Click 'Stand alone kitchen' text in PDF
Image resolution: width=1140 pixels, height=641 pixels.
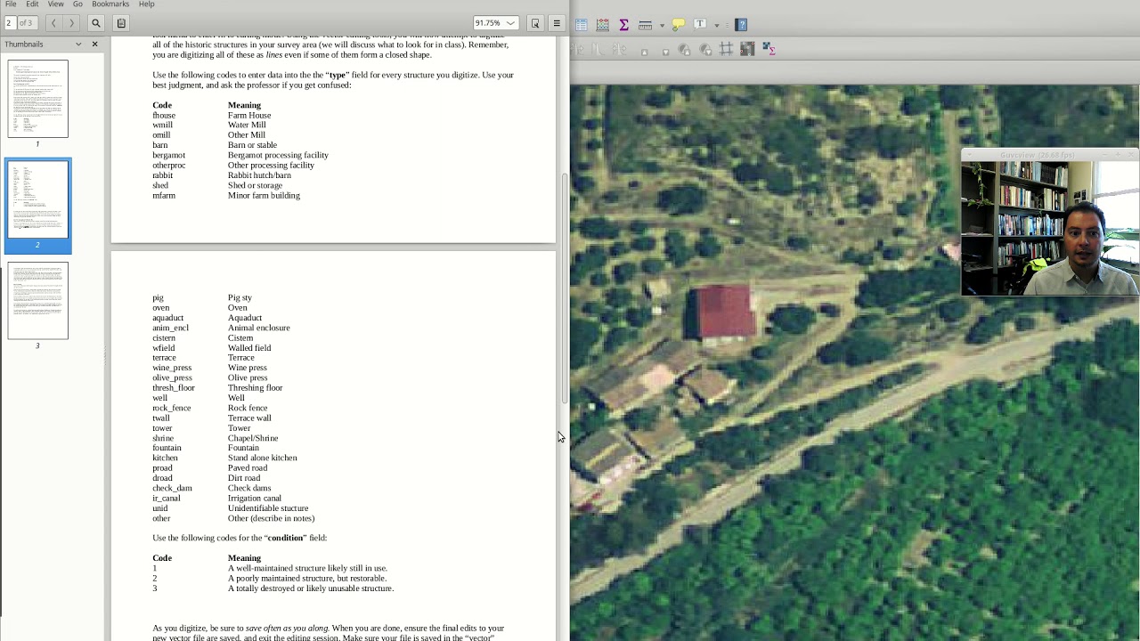[x=262, y=458]
